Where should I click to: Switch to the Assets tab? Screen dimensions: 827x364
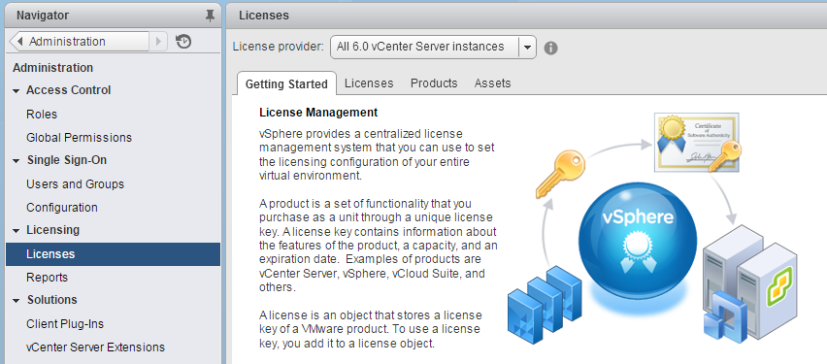[493, 83]
